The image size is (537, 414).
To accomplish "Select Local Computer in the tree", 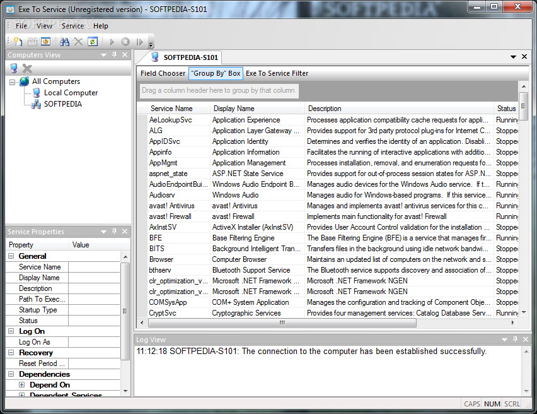I will click(x=71, y=93).
